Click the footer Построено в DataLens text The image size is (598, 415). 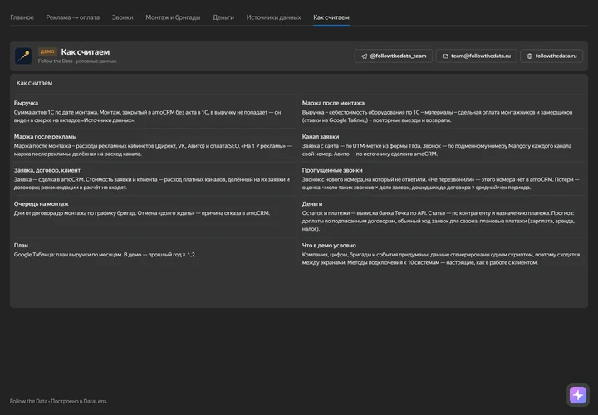click(79, 401)
